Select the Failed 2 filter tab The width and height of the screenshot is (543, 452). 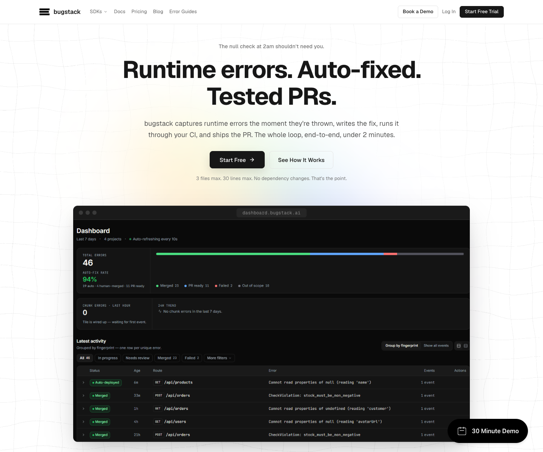192,358
